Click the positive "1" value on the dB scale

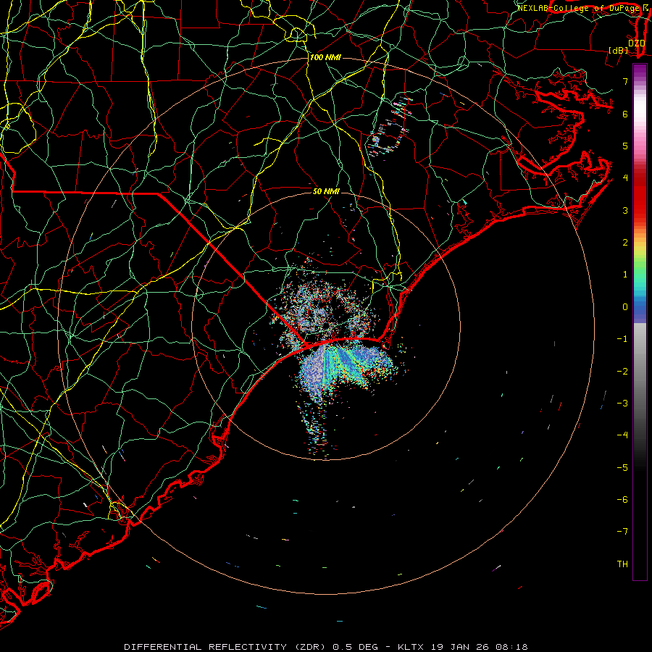[x=625, y=275]
